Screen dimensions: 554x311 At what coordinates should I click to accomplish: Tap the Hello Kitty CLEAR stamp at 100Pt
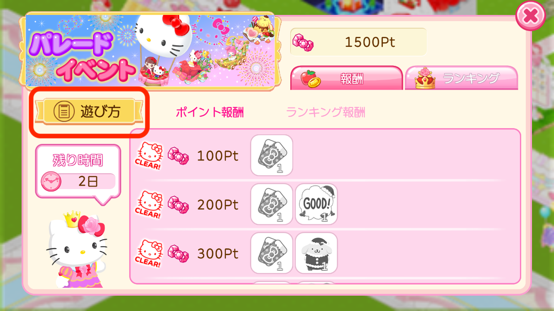149,156
